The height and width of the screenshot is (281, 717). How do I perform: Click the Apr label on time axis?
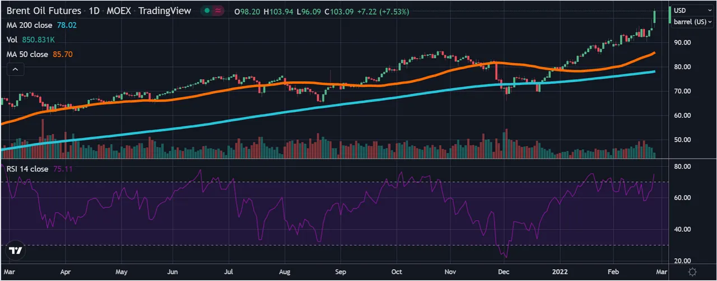click(66, 273)
